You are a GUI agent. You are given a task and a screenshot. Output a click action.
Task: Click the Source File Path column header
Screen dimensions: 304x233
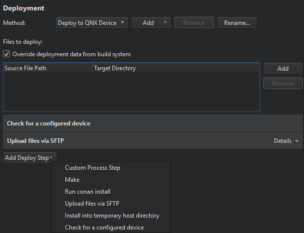[47, 68]
